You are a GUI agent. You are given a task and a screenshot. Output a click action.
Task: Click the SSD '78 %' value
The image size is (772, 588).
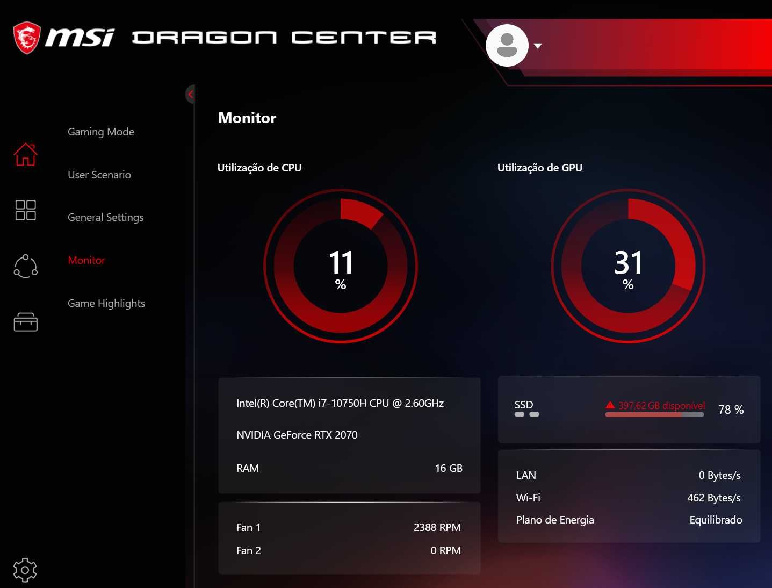pyautogui.click(x=731, y=410)
